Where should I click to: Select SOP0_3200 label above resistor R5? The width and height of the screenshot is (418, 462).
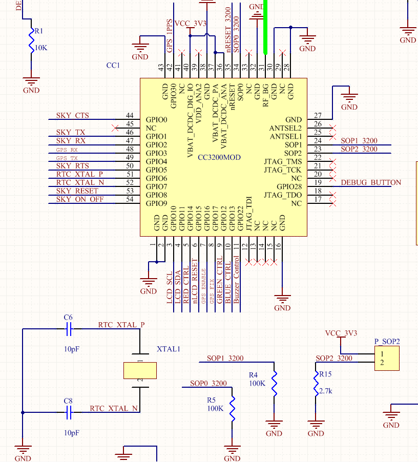coord(208,383)
